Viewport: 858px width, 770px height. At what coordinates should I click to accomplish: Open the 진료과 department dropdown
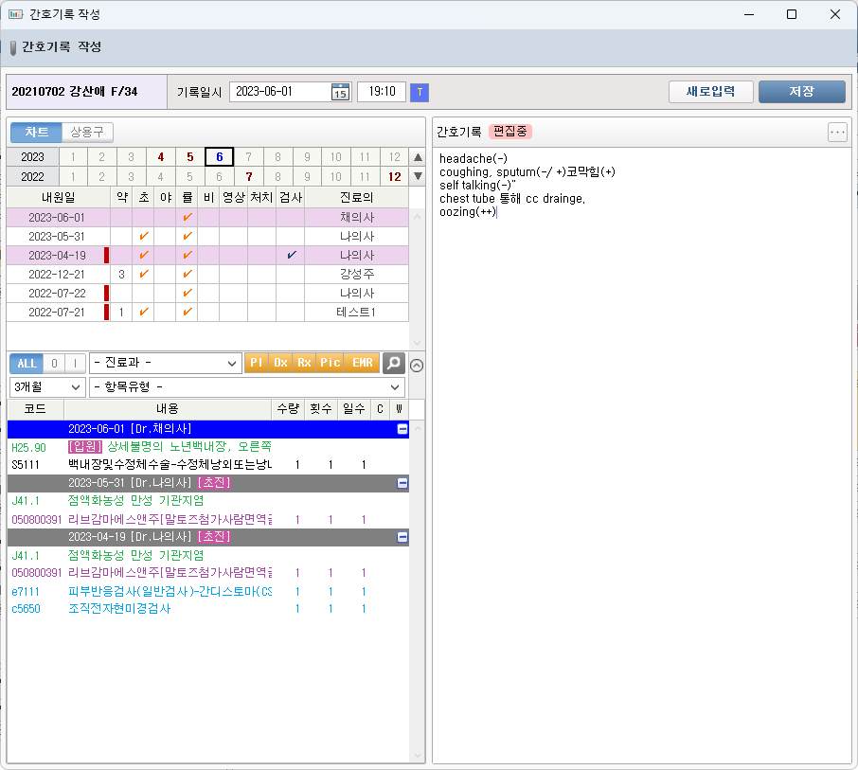point(166,364)
